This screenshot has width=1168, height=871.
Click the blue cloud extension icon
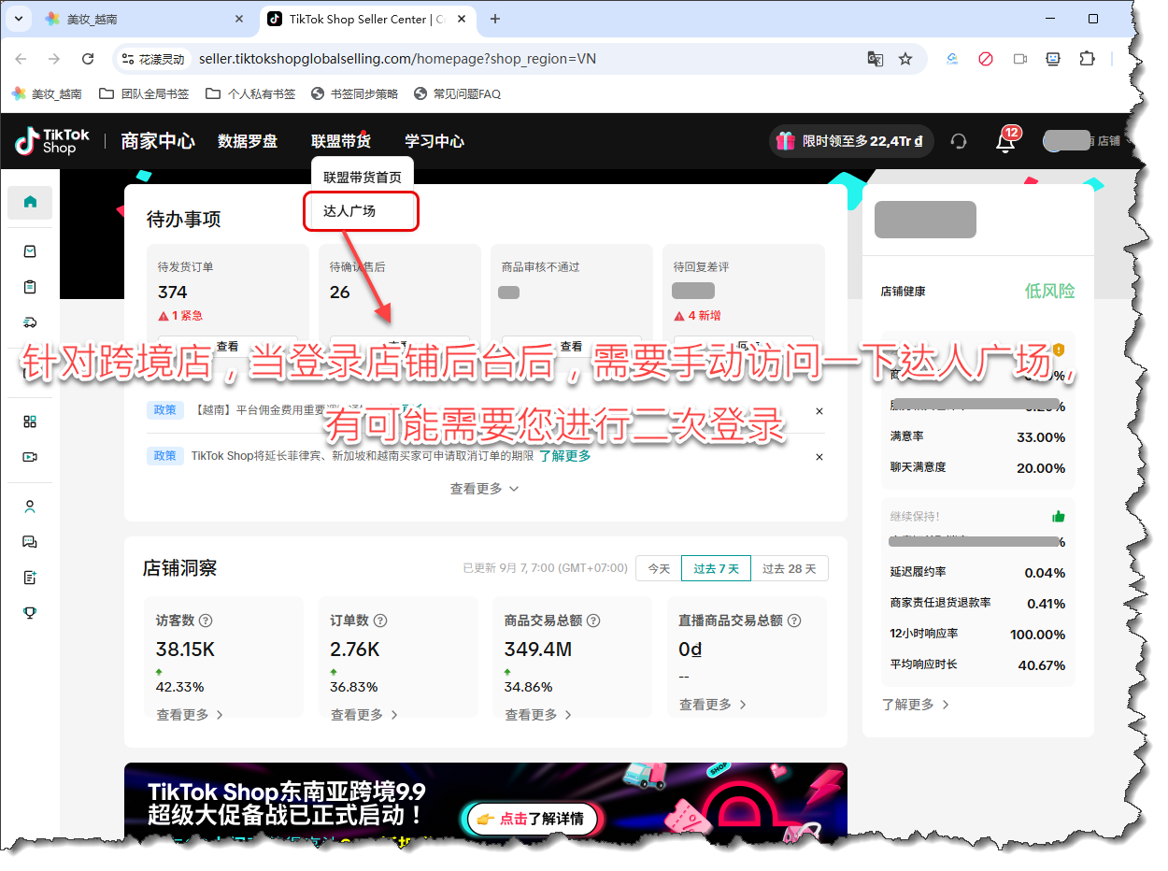(x=952, y=59)
